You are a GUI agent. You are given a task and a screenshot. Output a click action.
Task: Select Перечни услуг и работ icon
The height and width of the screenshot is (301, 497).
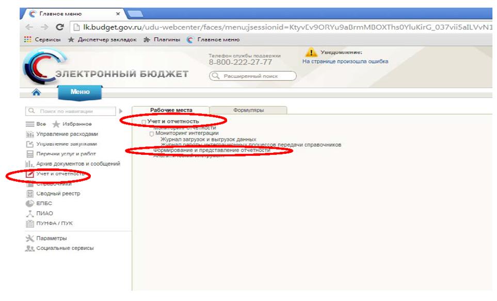(x=30, y=154)
